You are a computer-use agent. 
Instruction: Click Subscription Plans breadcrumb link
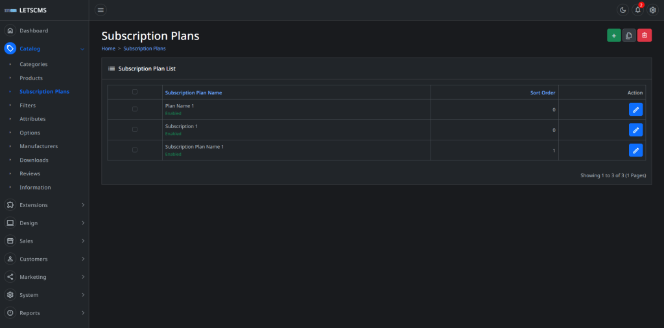pos(145,49)
